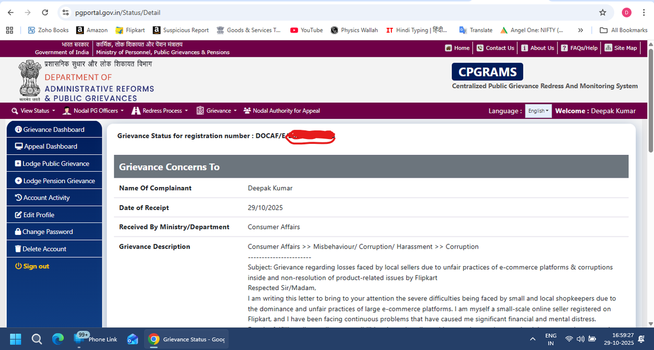Open the Suspicious Report bookmark

pos(181,30)
